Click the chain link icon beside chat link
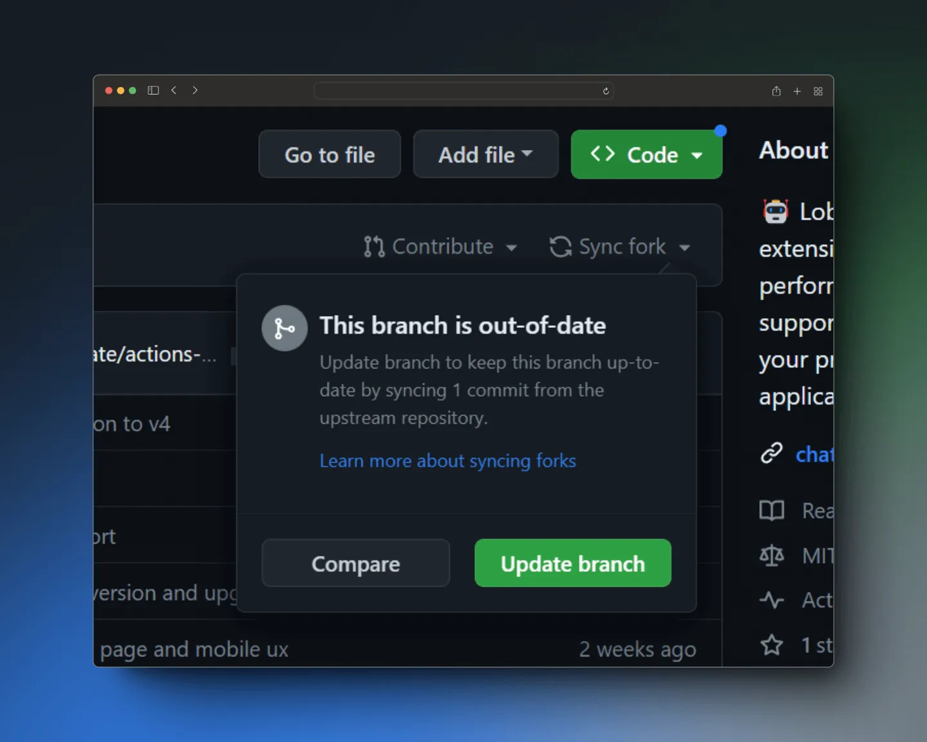 coord(772,453)
